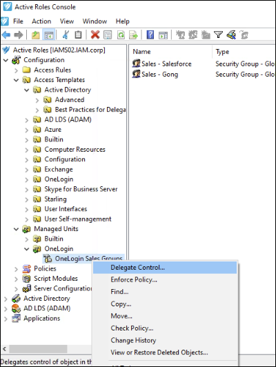The width and height of the screenshot is (276, 367).
Task: Click the Up one level folder icon
Action: 36,35
